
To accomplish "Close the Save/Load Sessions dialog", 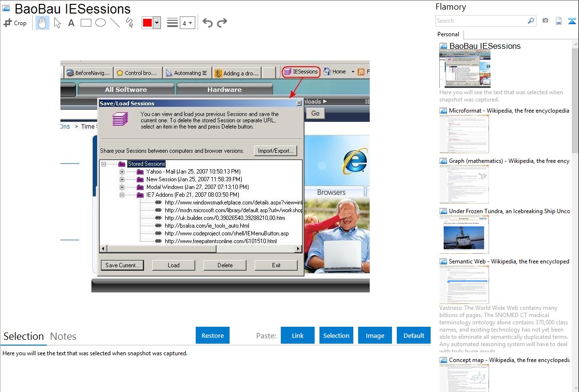I will (299, 103).
